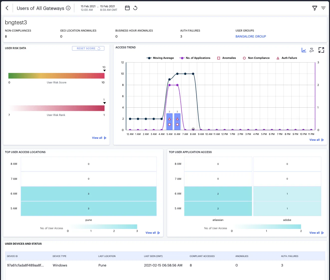Click device ID 97a61cfada8f489aa8f...
Viewport: 330px width, 280px height.
click(25, 265)
